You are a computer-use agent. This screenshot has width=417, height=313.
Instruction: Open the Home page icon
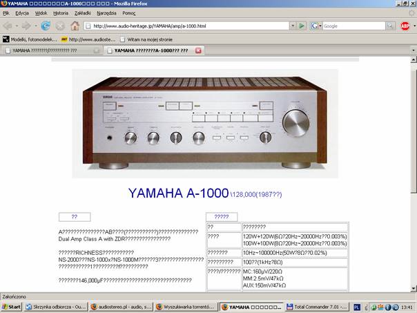point(75,26)
